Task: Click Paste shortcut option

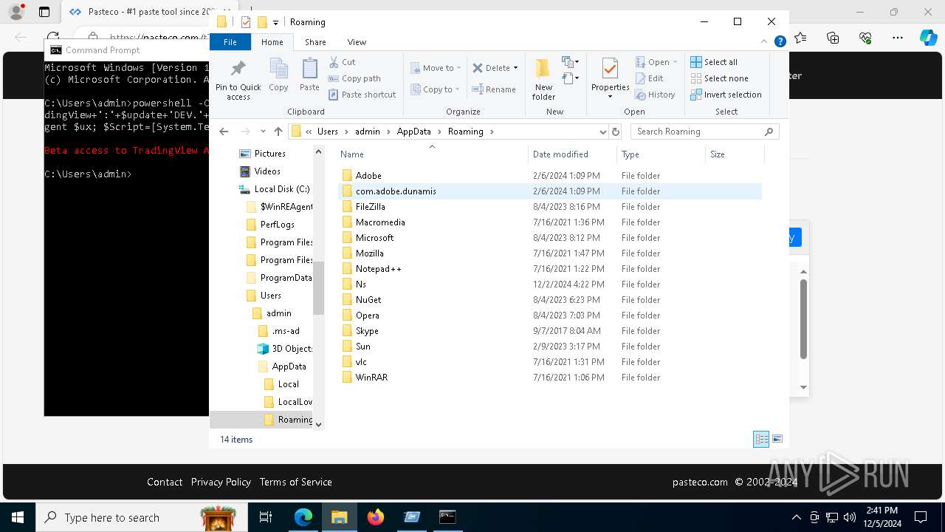Action: click(362, 95)
